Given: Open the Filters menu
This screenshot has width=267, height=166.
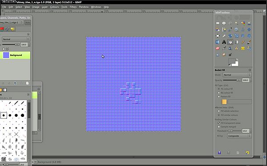Looking at the screenshot, I should point(73,7).
